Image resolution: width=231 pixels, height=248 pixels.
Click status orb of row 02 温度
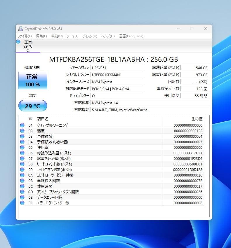[x=22, y=131]
